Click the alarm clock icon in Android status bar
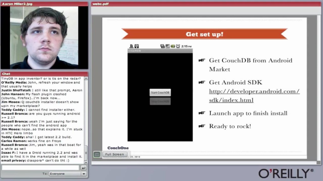Viewport: 323px width, 181px height. pos(178,46)
